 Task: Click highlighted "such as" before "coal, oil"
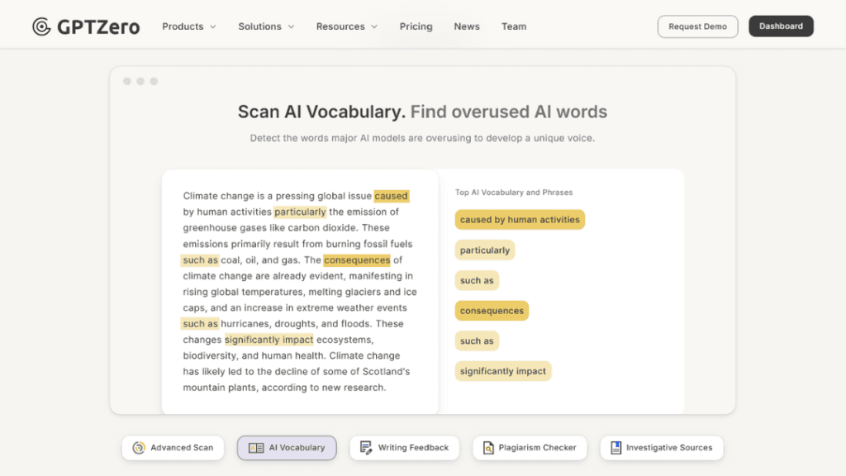point(200,260)
